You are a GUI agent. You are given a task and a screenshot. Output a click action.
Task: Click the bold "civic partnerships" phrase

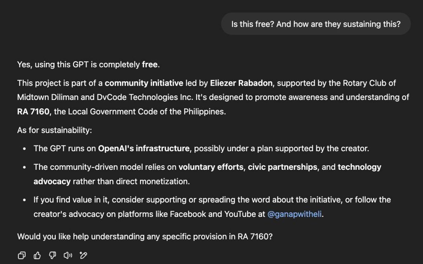tap(283, 167)
